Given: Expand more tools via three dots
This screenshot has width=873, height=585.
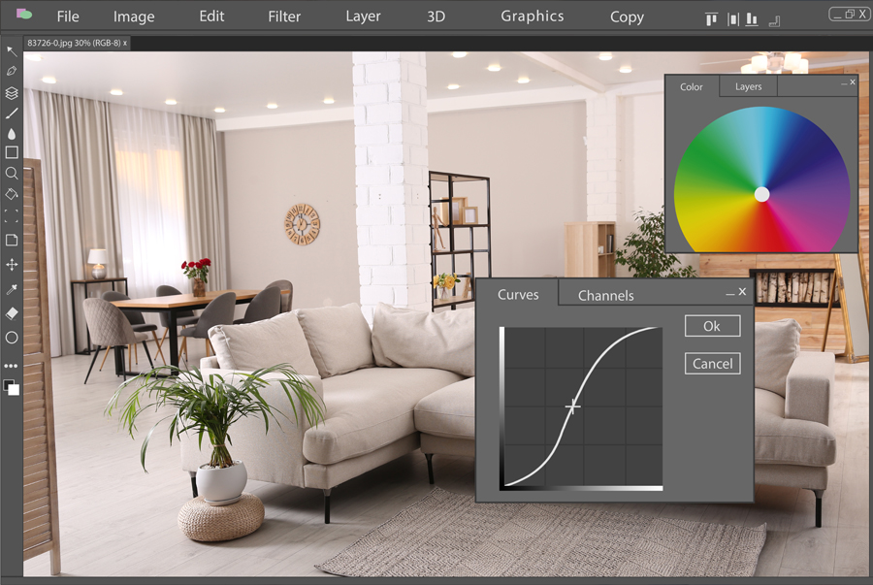Looking at the screenshot, I should [12, 366].
